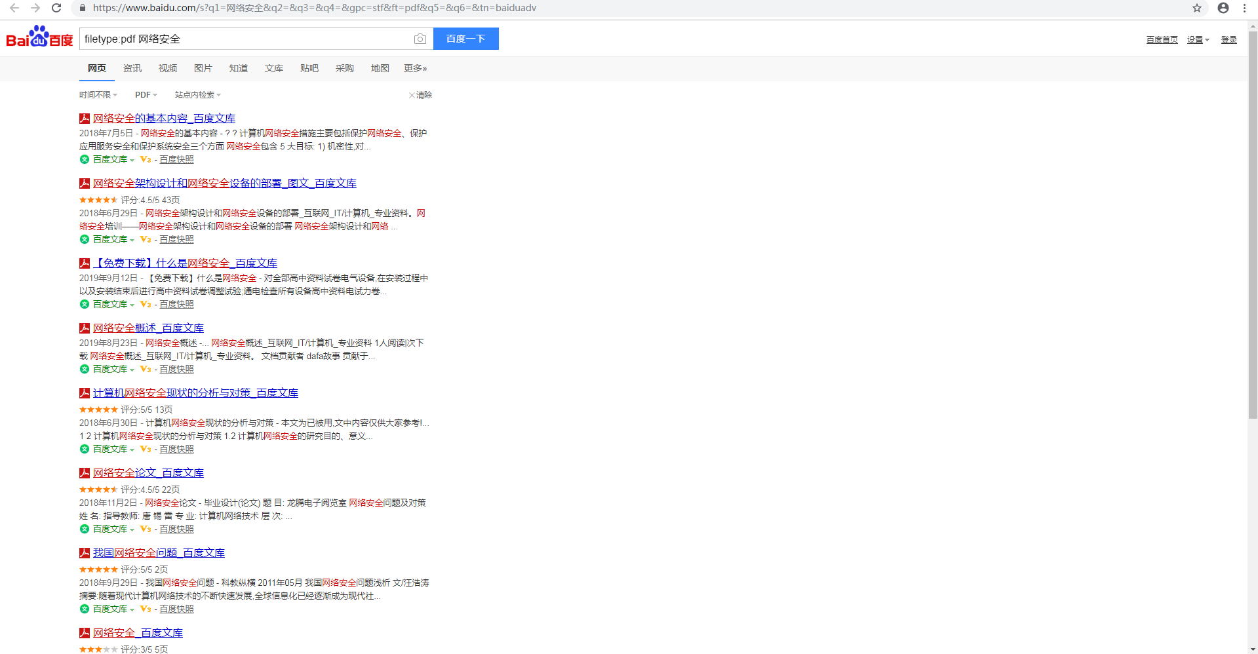Click scrollbar up arrow
The height and width of the screenshot is (654, 1258).
pos(1253,26)
